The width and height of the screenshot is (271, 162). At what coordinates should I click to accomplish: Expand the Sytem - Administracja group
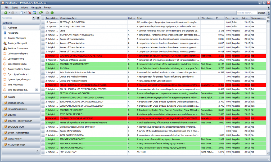[21, 133]
